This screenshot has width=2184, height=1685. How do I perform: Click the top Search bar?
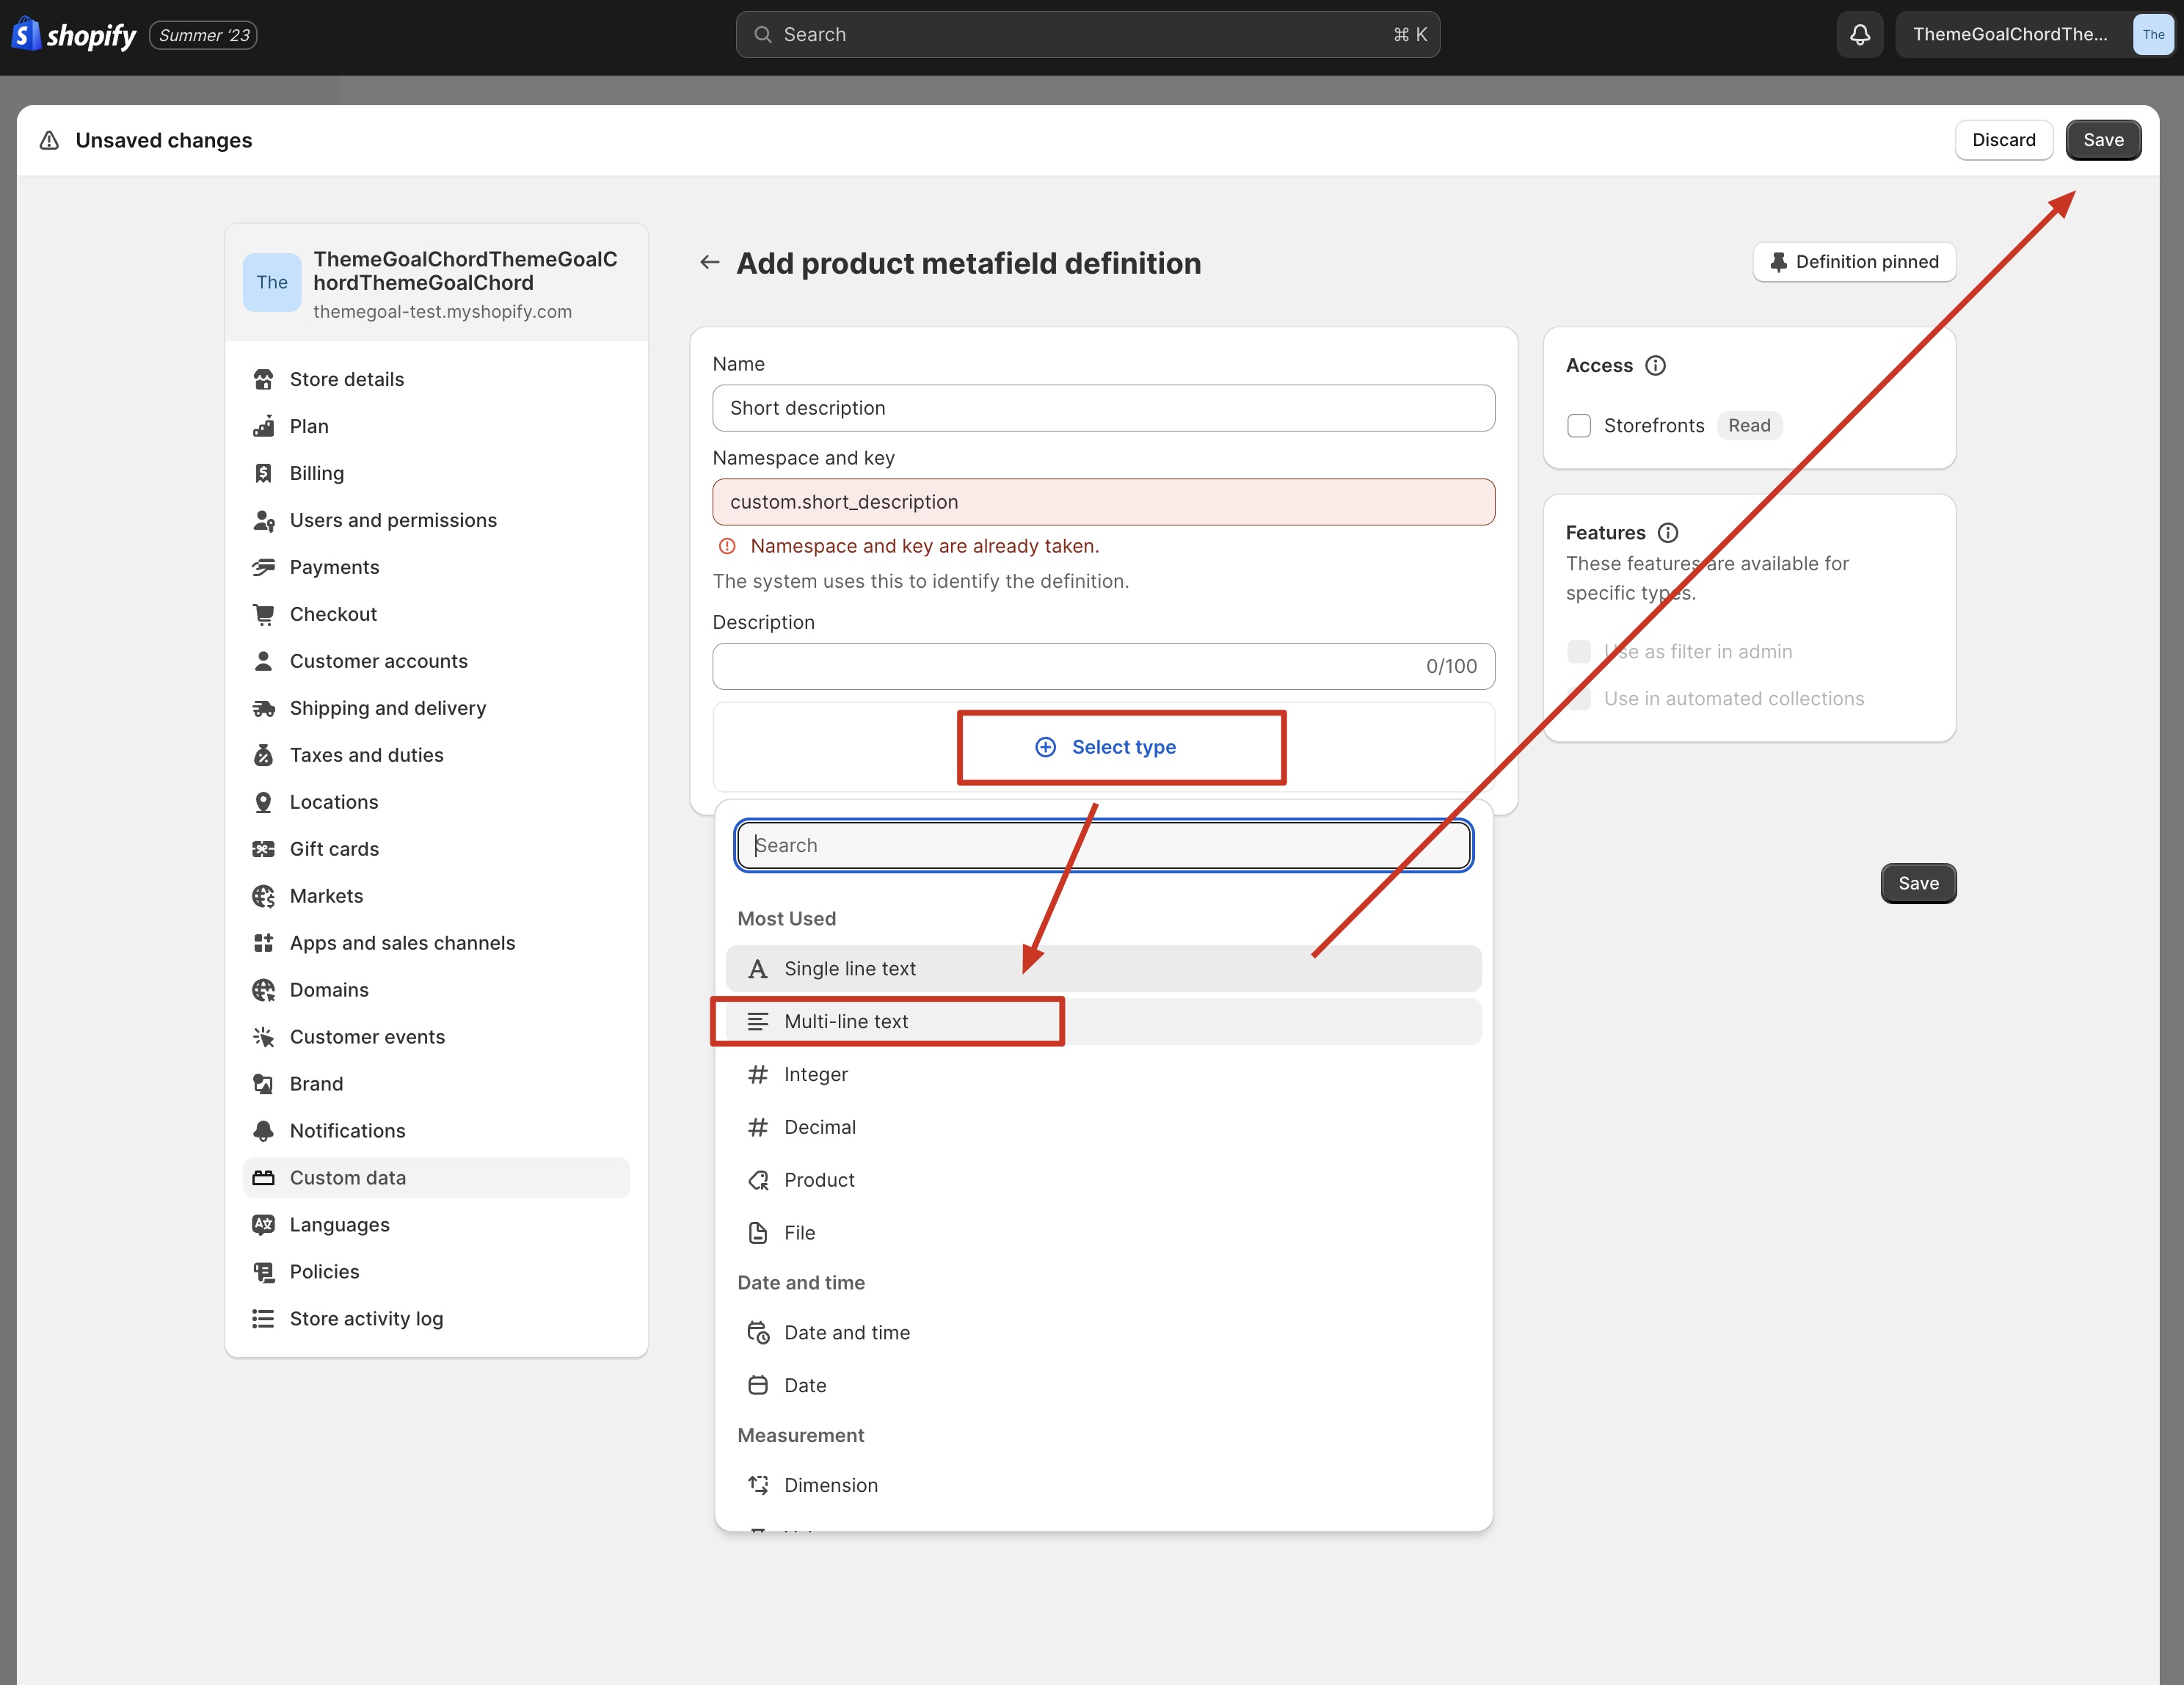tap(1088, 35)
